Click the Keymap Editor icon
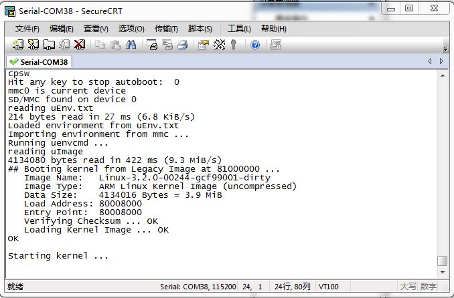 [x=219, y=45]
